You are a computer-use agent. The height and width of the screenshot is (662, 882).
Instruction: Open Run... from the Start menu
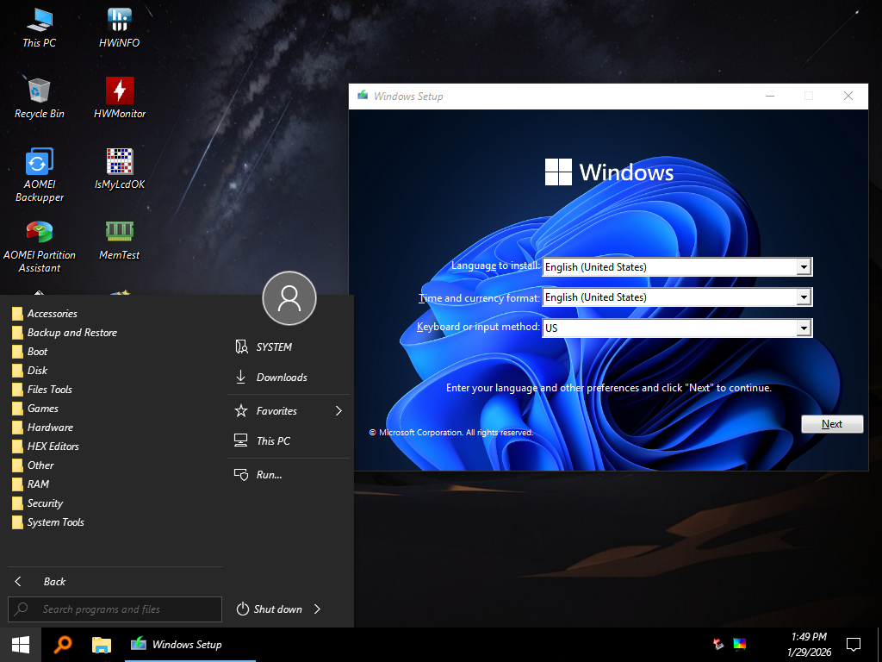click(267, 474)
